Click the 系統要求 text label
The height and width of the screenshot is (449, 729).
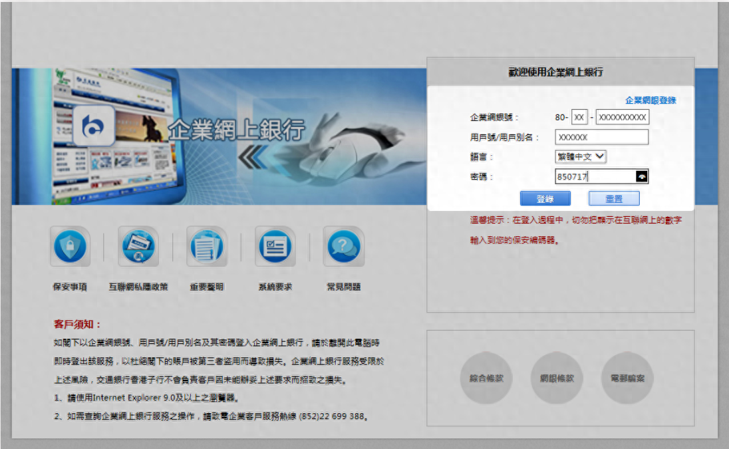point(275,287)
